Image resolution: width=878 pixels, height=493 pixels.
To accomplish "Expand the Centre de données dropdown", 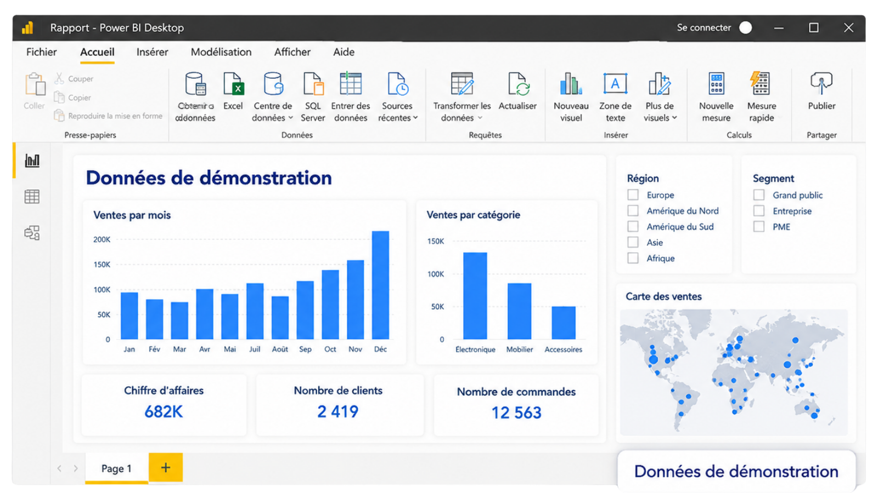I will pos(291,118).
